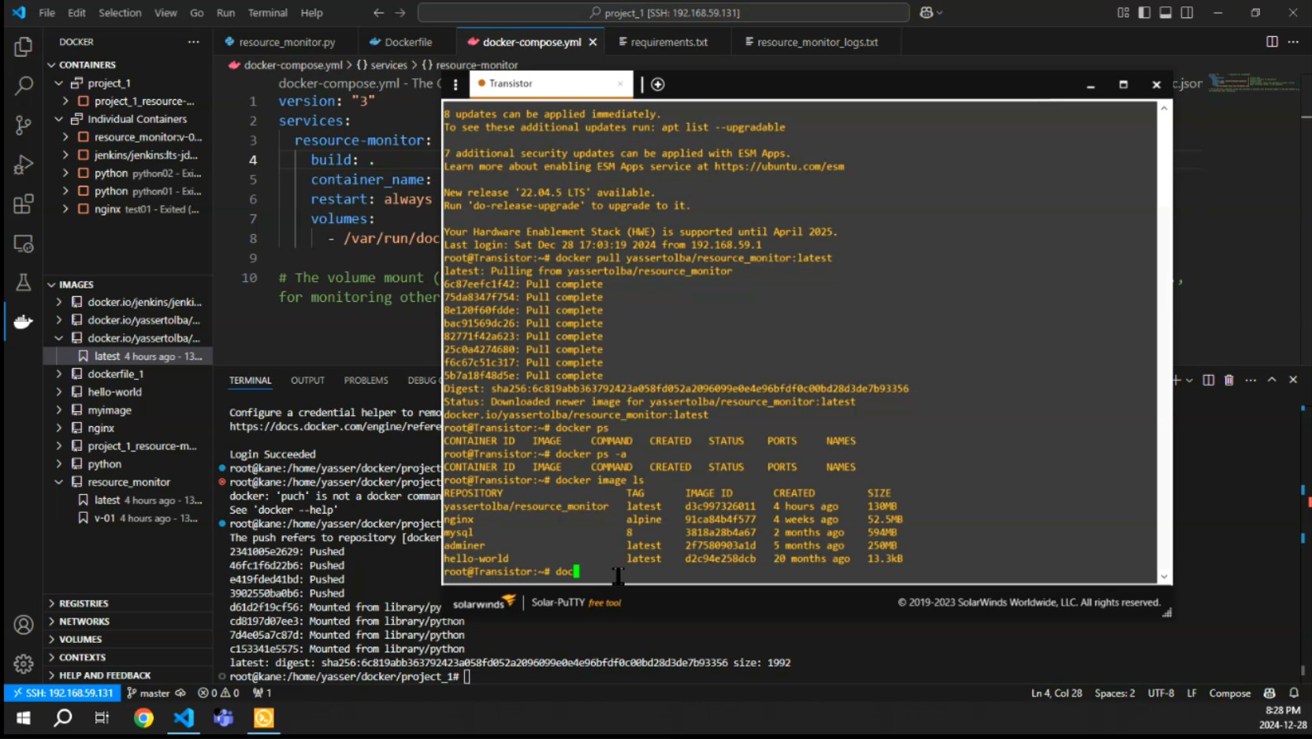Go back with the navigation arrow

378,13
